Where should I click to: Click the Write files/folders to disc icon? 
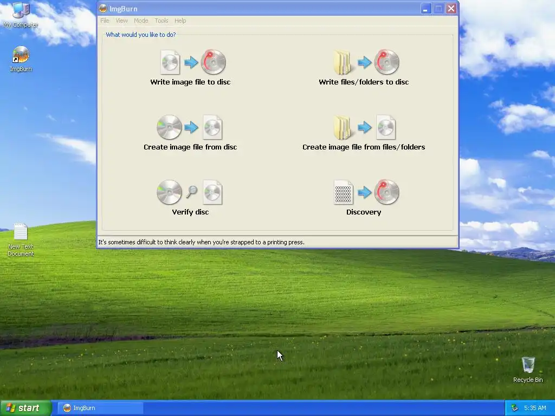pyautogui.click(x=366, y=62)
